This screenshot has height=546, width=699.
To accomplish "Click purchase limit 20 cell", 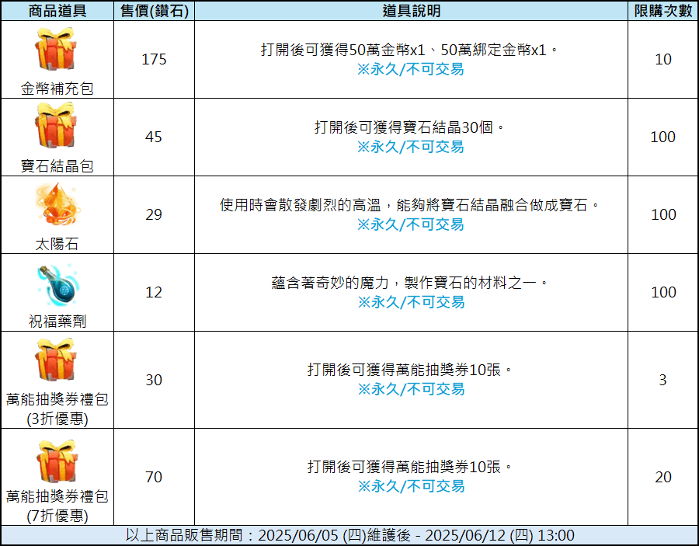I will (663, 477).
